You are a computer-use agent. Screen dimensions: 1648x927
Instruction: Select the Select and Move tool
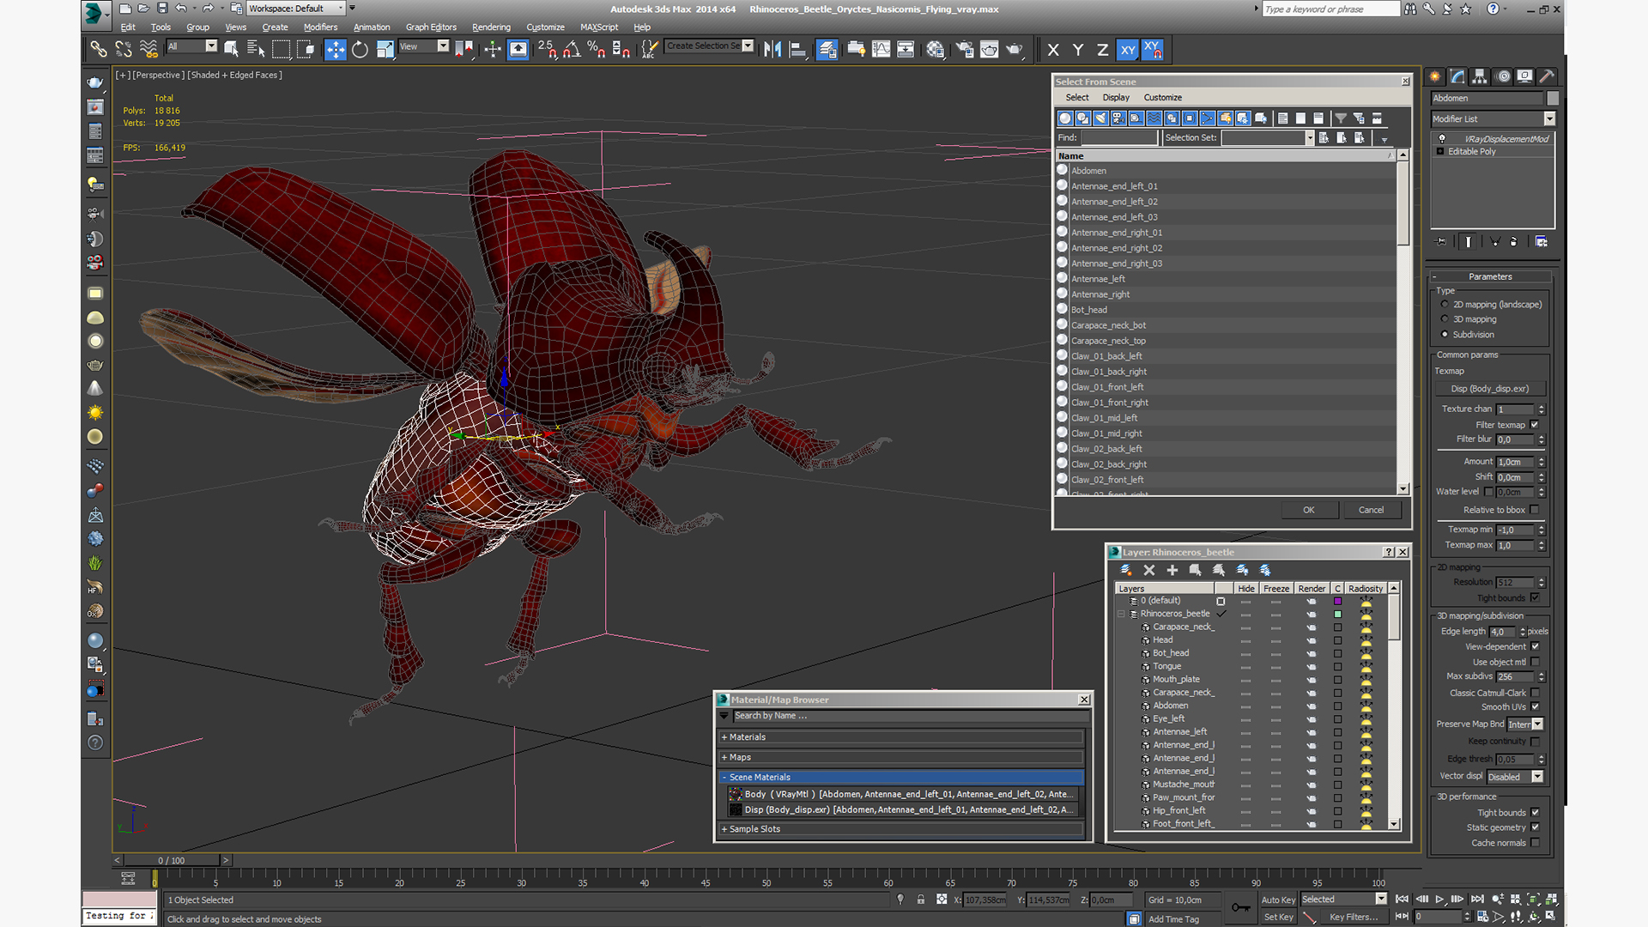pos(335,50)
